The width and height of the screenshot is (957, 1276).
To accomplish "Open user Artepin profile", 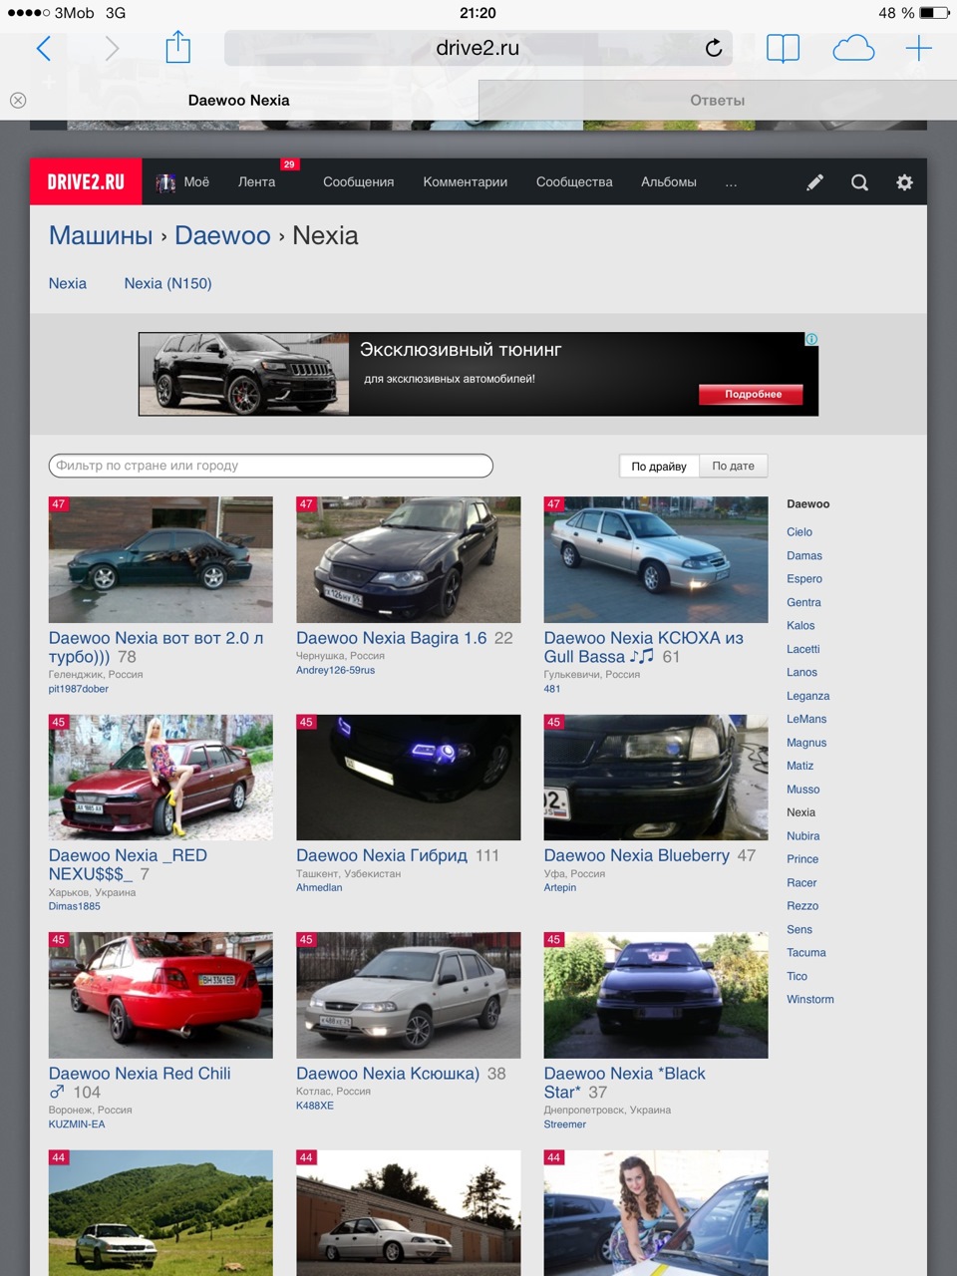I will (x=560, y=887).
